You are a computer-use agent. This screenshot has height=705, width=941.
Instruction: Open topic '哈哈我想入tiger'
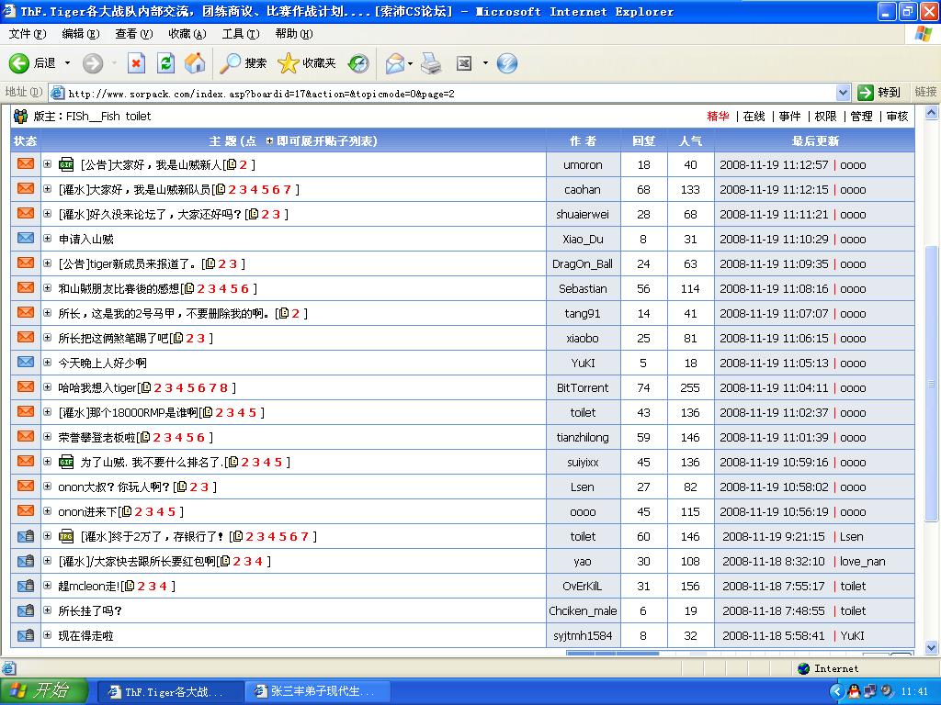pyautogui.click(x=96, y=387)
